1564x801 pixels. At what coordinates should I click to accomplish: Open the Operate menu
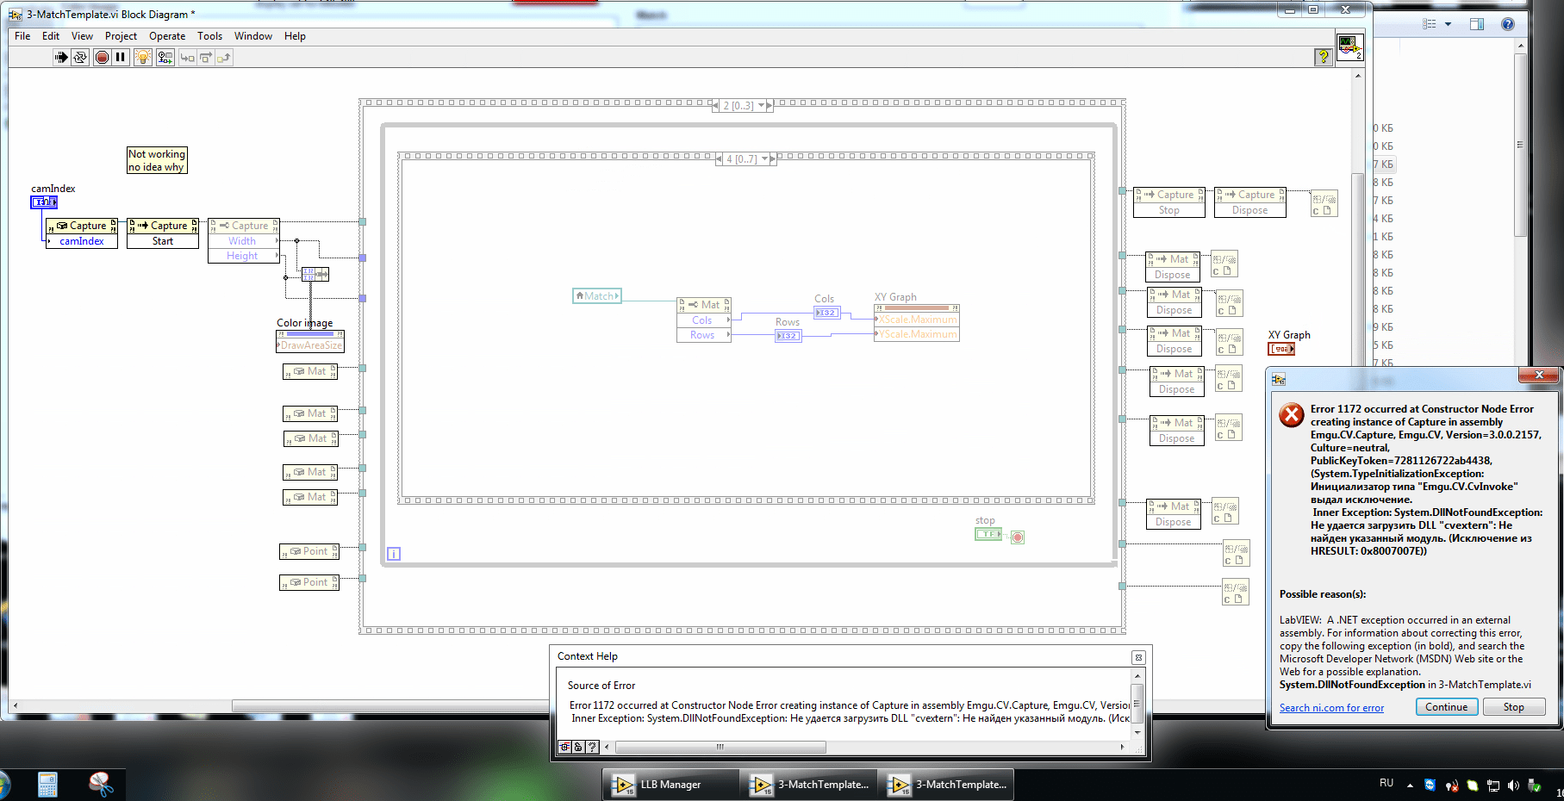pyautogui.click(x=166, y=36)
